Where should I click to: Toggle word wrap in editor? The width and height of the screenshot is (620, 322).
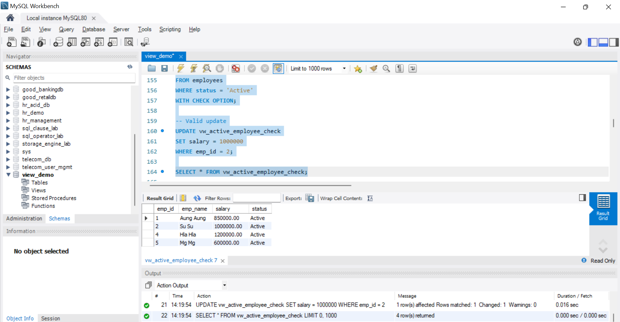pyautogui.click(x=413, y=68)
